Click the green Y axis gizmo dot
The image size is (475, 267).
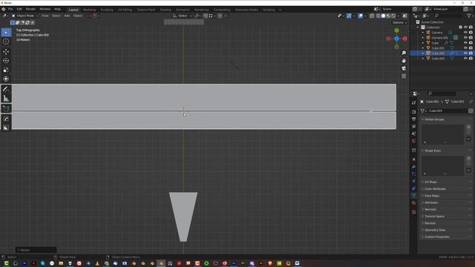click(396, 30)
